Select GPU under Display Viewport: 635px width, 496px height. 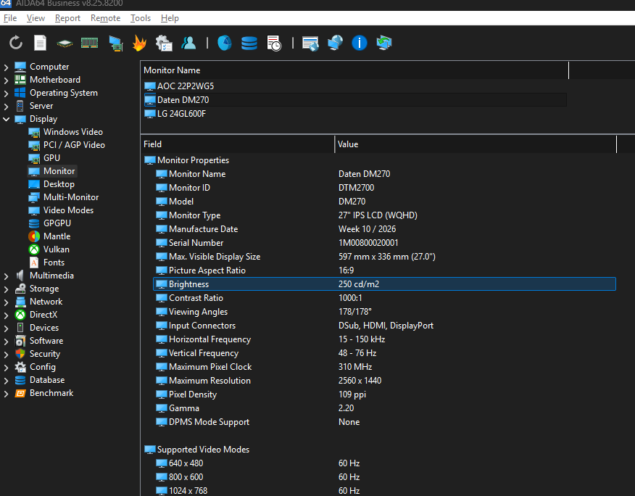tap(51, 158)
